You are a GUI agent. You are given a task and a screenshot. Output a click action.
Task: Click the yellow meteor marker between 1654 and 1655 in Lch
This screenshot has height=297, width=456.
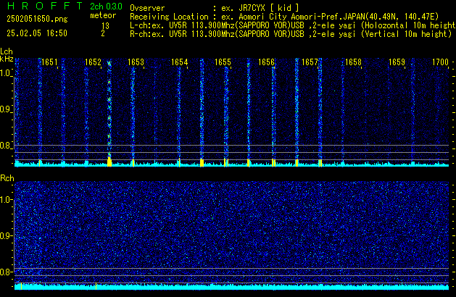pyautogui.click(x=202, y=163)
